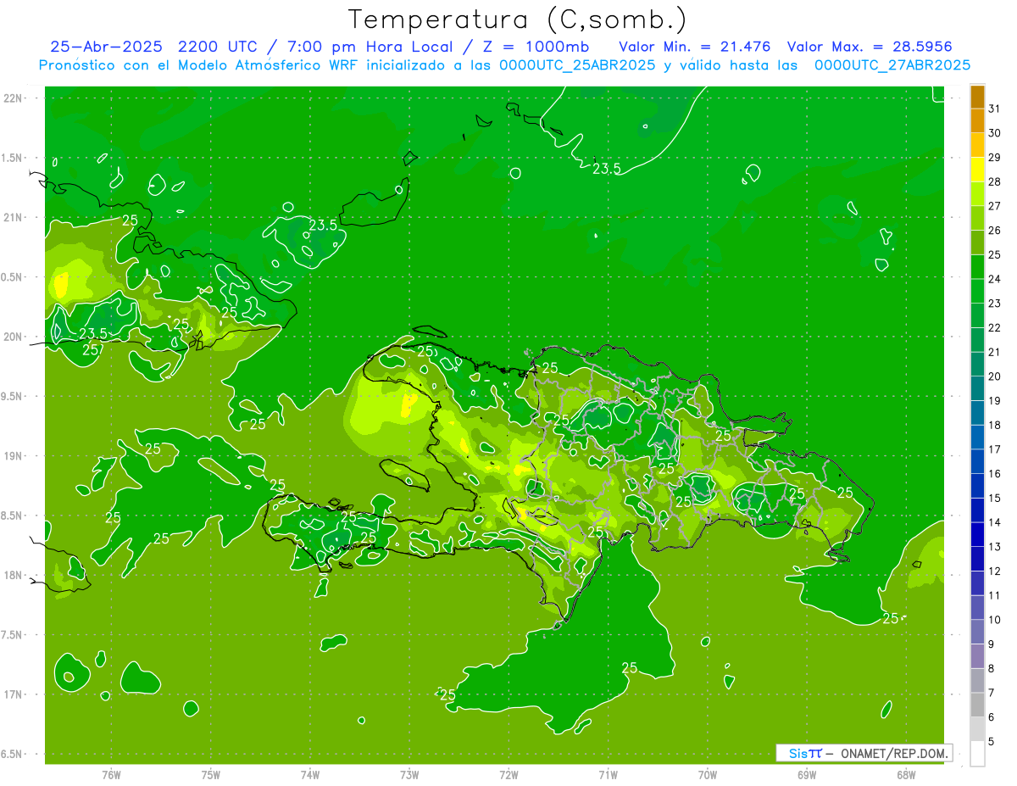Click the '19N' latitude axis label
Screen dimensions: 1017x786
tap(13, 456)
